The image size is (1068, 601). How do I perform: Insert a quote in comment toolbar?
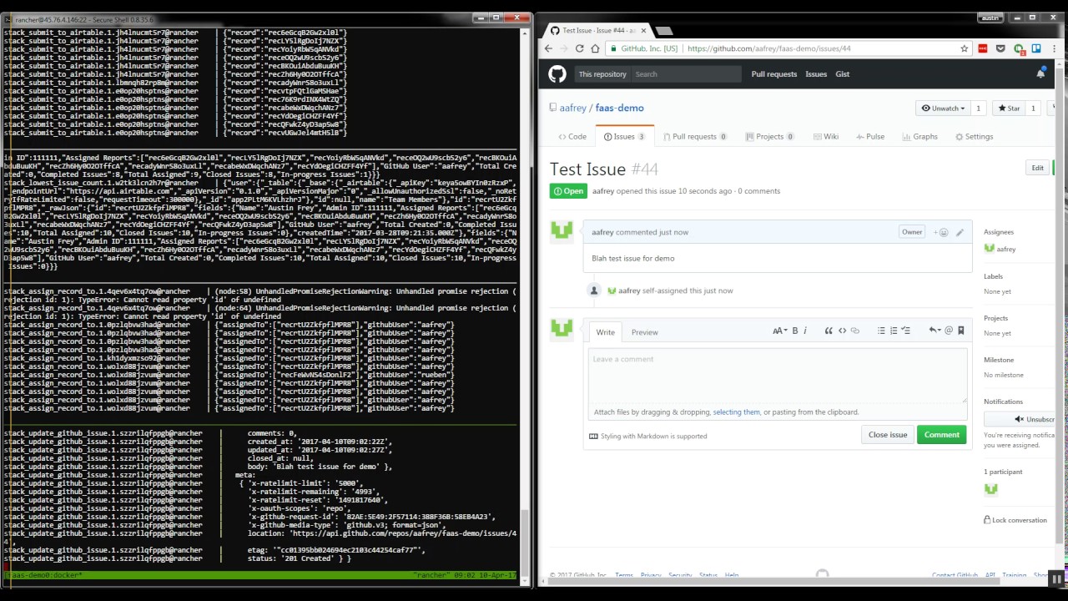[x=829, y=331]
